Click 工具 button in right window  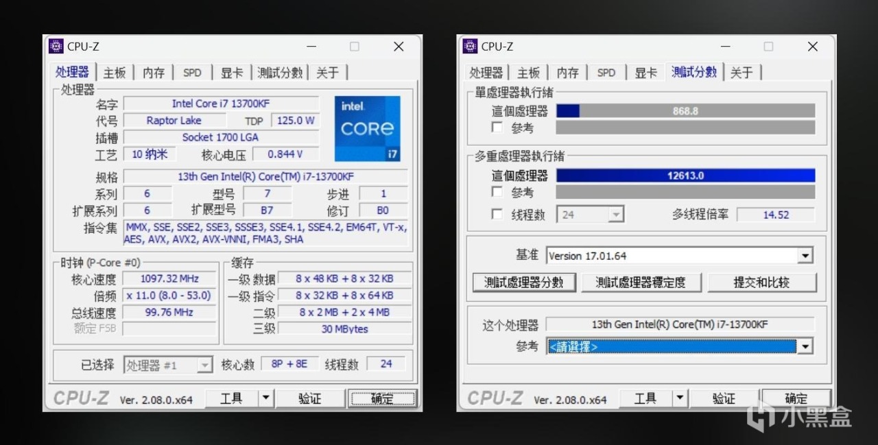[x=646, y=398]
